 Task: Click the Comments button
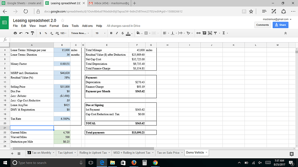[263, 25]
